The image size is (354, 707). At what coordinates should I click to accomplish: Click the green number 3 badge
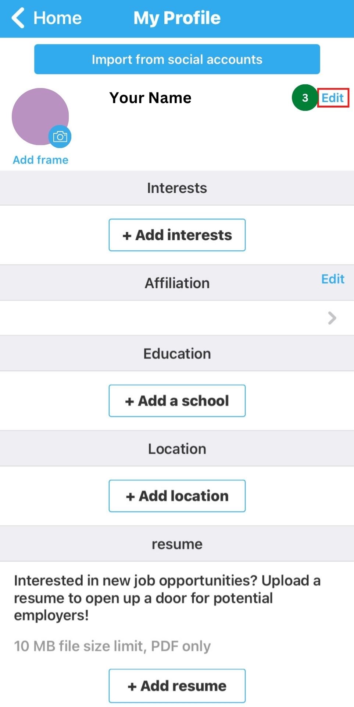[x=305, y=98]
